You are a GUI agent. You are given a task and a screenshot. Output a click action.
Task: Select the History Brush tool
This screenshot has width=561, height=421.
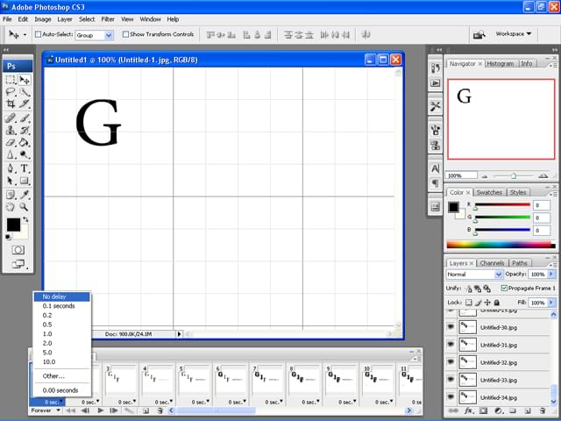[x=25, y=130]
